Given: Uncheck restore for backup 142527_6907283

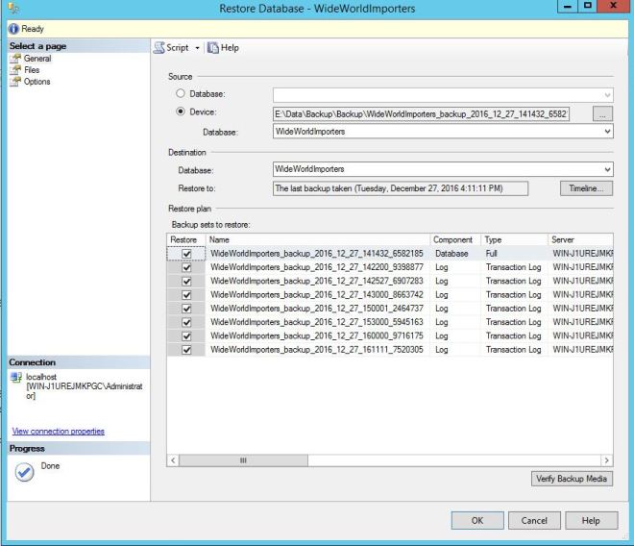Looking at the screenshot, I should pyautogui.click(x=186, y=282).
